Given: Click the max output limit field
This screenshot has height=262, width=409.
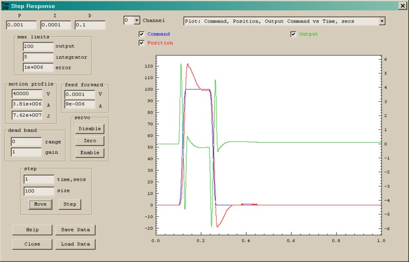Looking at the screenshot, I should pos(38,47).
